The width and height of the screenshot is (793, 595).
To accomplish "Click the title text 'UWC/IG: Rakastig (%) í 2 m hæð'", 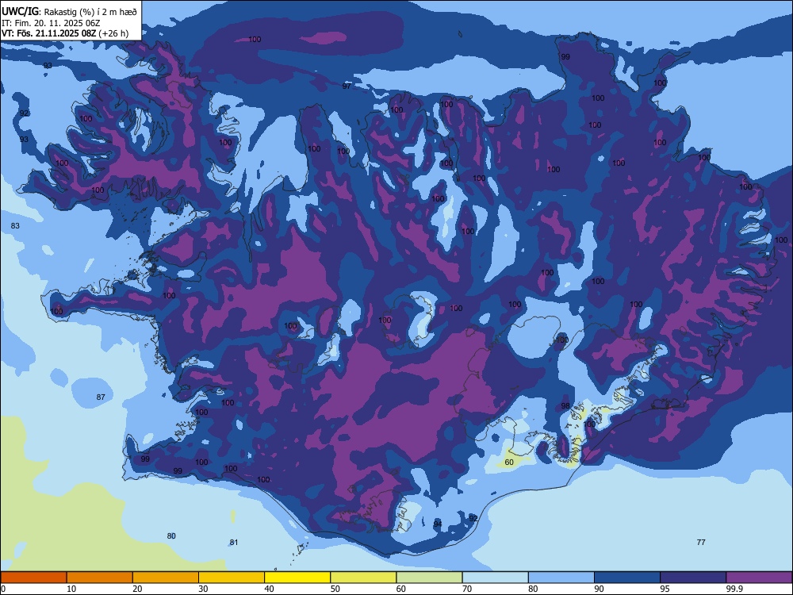I will tap(69, 12).
